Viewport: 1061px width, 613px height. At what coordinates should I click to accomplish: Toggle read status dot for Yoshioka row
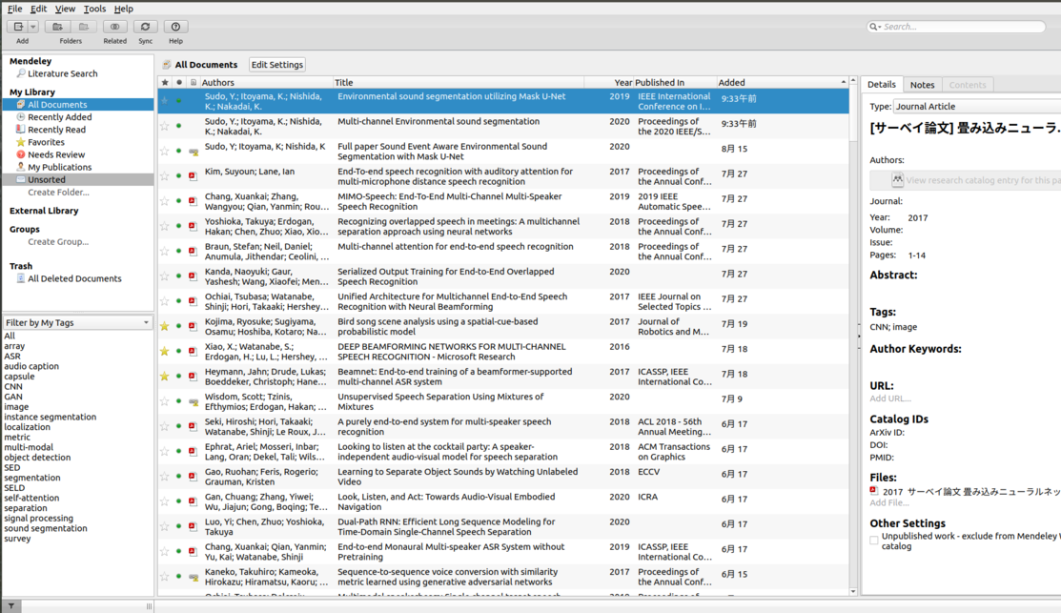178,226
